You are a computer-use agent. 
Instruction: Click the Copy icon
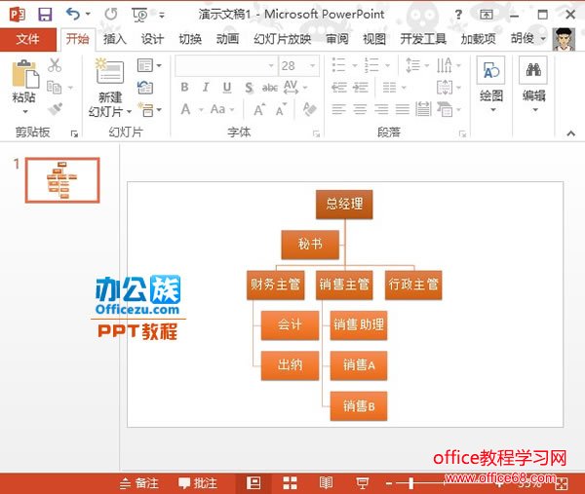click(55, 88)
